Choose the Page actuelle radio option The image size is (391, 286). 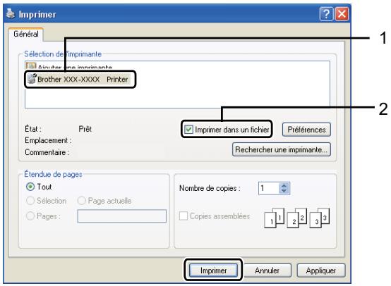(x=82, y=201)
